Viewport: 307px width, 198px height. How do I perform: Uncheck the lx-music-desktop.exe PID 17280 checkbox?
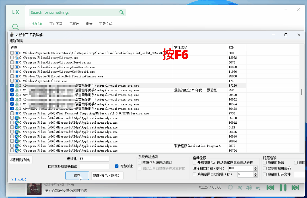[12, 85]
